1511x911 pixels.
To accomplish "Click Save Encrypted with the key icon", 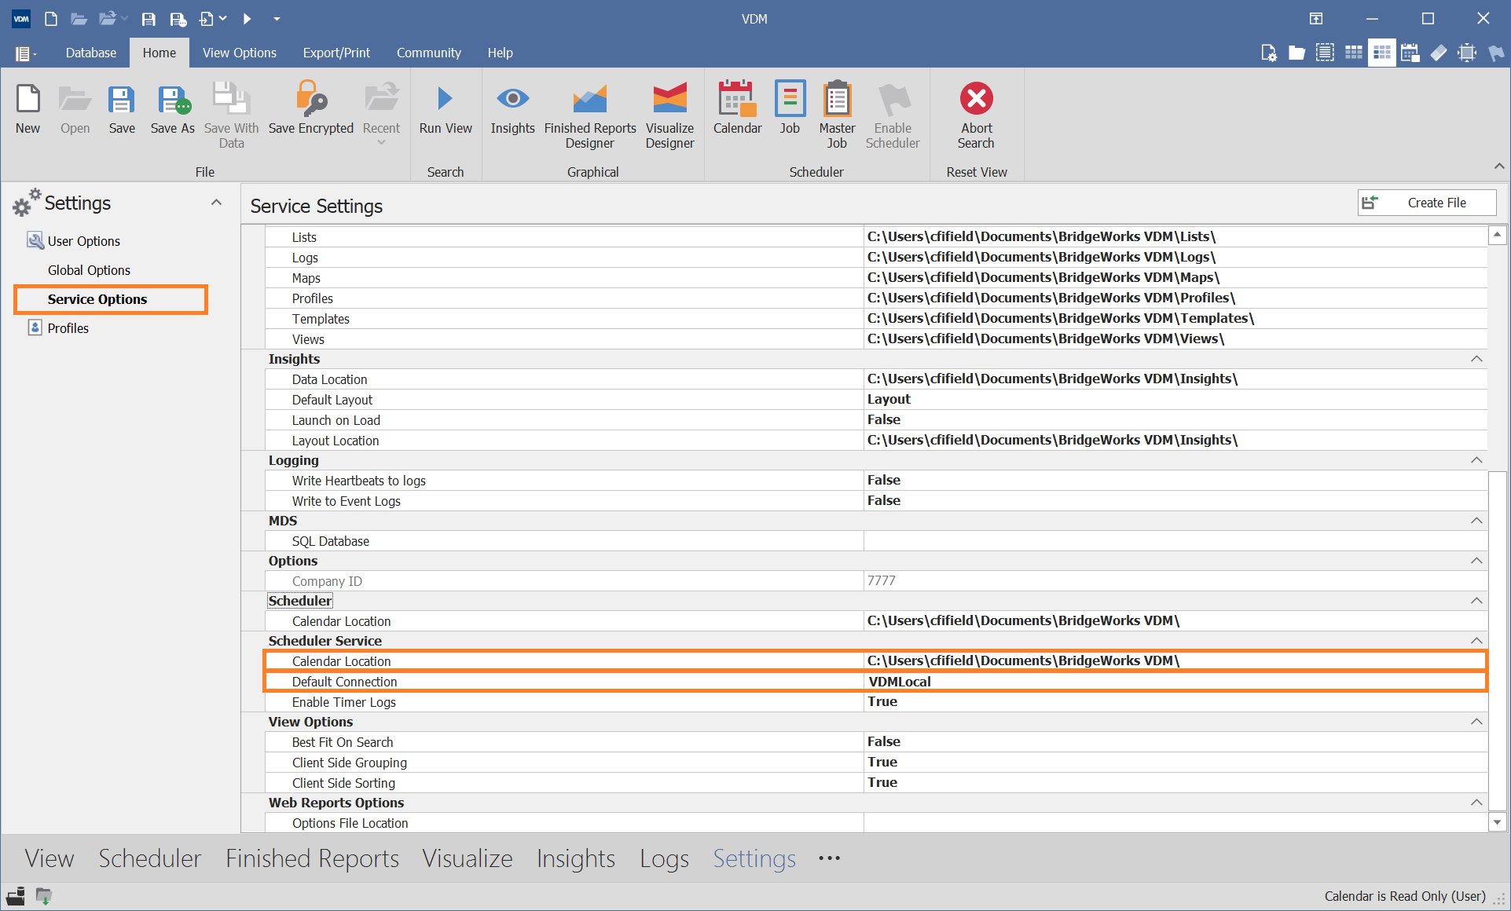I will tap(311, 109).
